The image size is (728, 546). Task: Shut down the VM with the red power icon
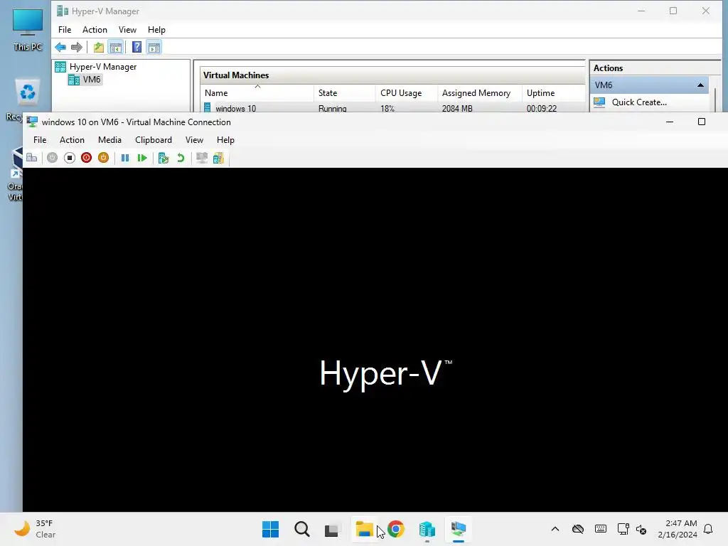(86, 158)
